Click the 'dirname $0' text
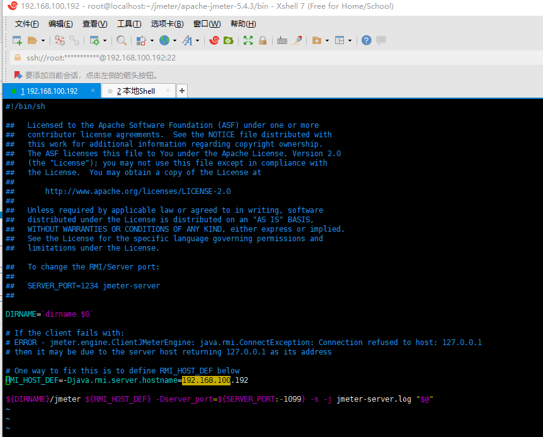Image resolution: width=543 pixels, height=437 pixels. [67, 314]
